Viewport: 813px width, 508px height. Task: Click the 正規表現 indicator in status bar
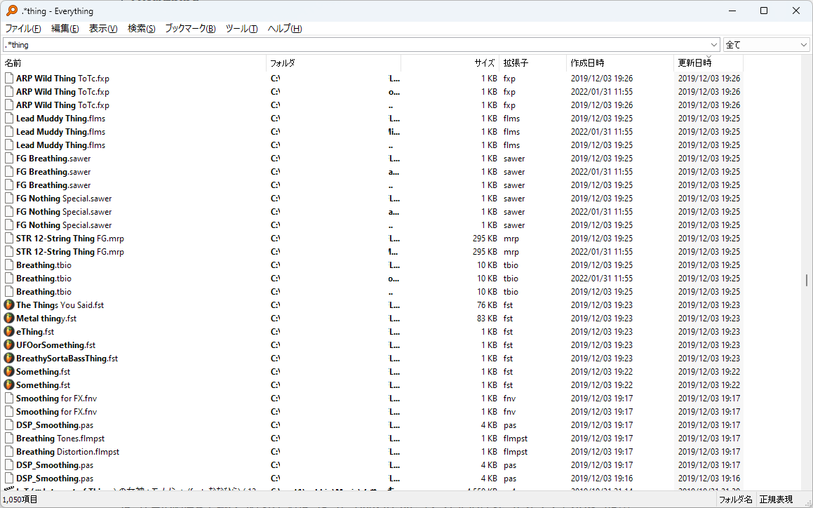pyautogui.click(x=777, y=499)
